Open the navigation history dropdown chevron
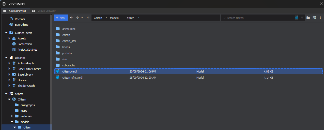Image resolution: width=324 pixels, height=130 pixels. 82,18
